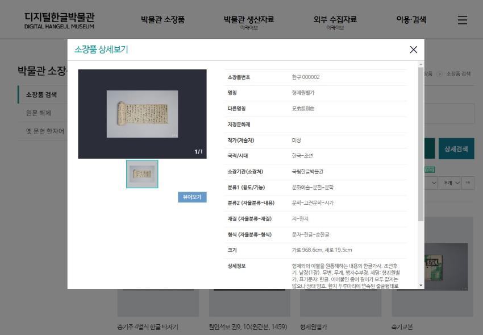This screenshot has width=483, height=335.
Task: Select the scroll thumbnail below main image
Action: pyautogui.click(x=142, y=173)
